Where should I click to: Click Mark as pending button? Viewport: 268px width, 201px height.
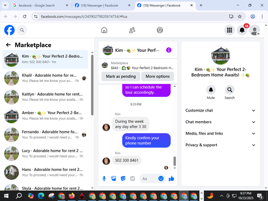tap(121, 77)
